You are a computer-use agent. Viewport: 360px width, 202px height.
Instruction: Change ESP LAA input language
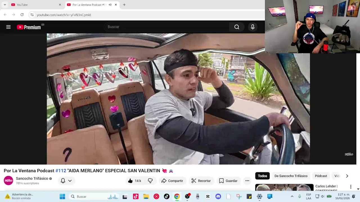pyautogui.click(x=309, y=196)
